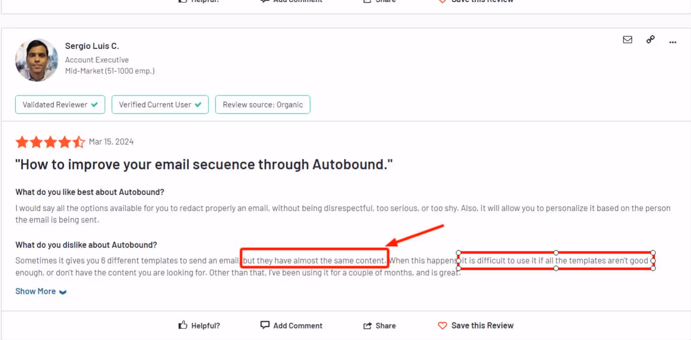
Task: Click the half-filled fifth star rating
Action: [77, 142]
